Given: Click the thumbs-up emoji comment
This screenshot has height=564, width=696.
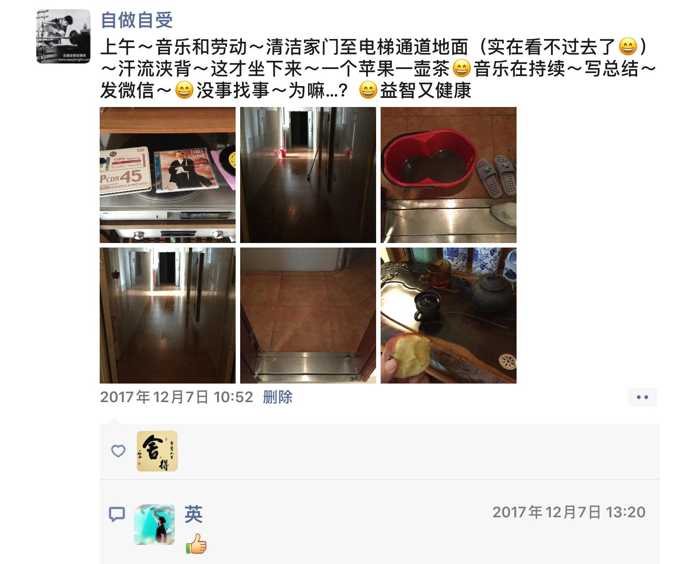Looking at the screenshot, I should 196,543.
